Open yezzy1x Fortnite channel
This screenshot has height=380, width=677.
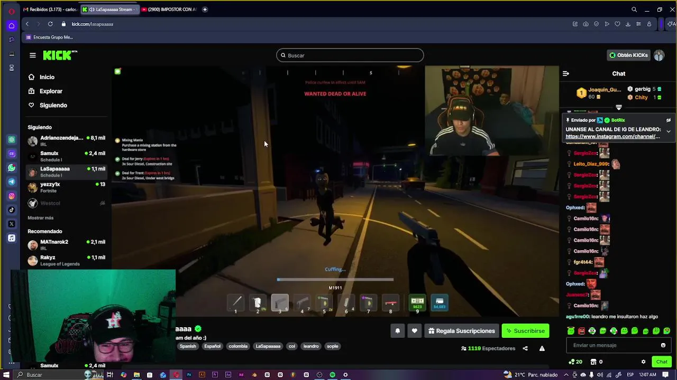[66, 187]
